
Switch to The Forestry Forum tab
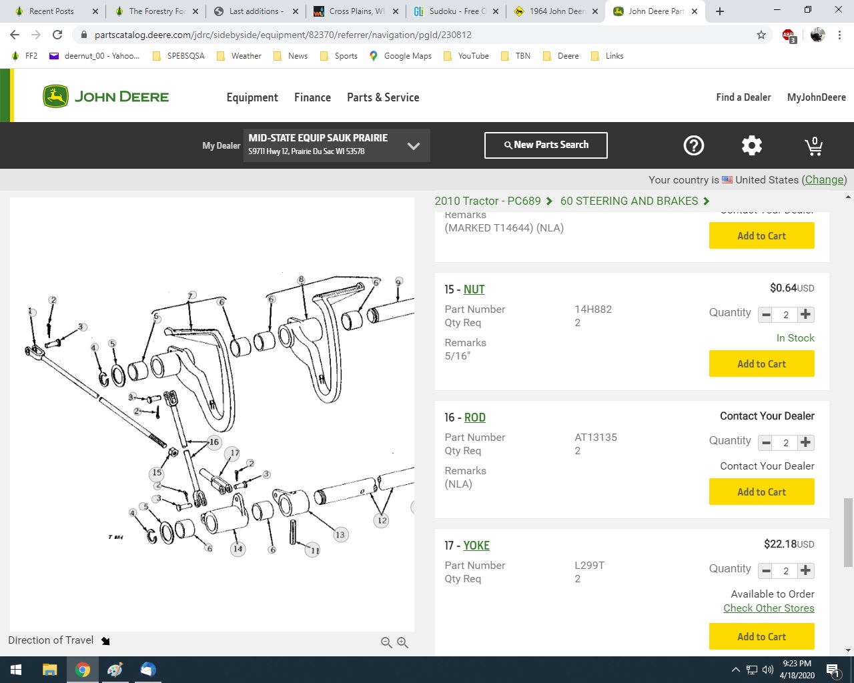pyautogui.click(x=157, y=11)
